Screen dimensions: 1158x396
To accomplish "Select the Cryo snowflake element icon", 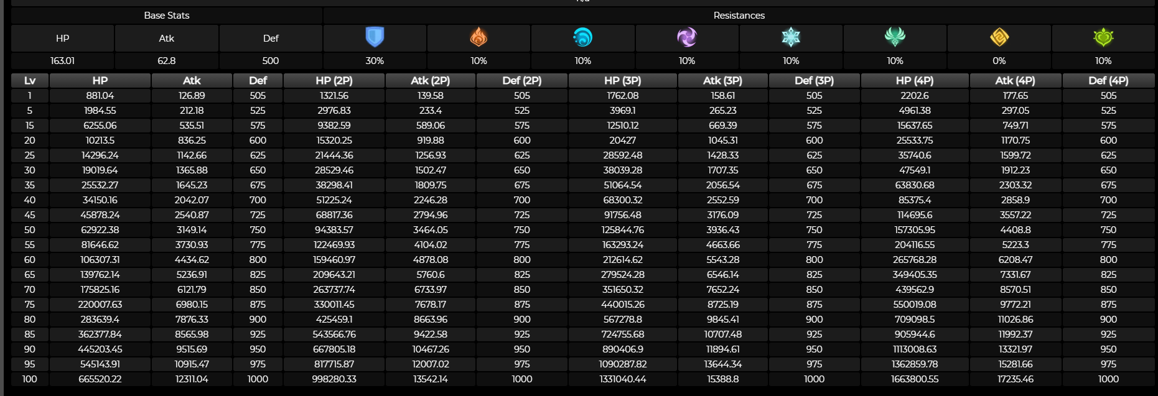I will click(791, 37).
